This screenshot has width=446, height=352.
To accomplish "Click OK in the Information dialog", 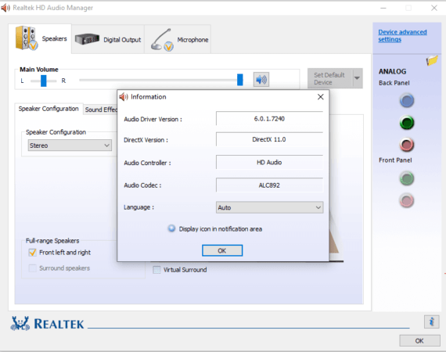I will [222, 250].
